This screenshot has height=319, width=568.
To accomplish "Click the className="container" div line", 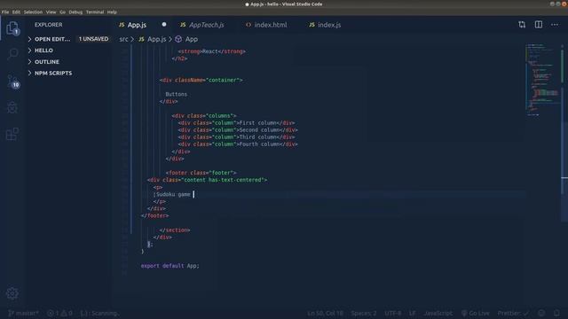I will tap(201, 80).
